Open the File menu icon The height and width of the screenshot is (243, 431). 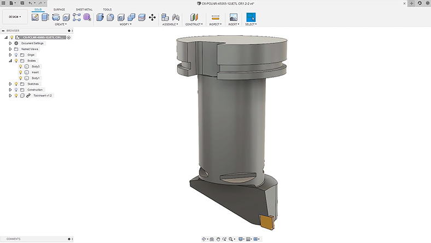click(12, 3)
